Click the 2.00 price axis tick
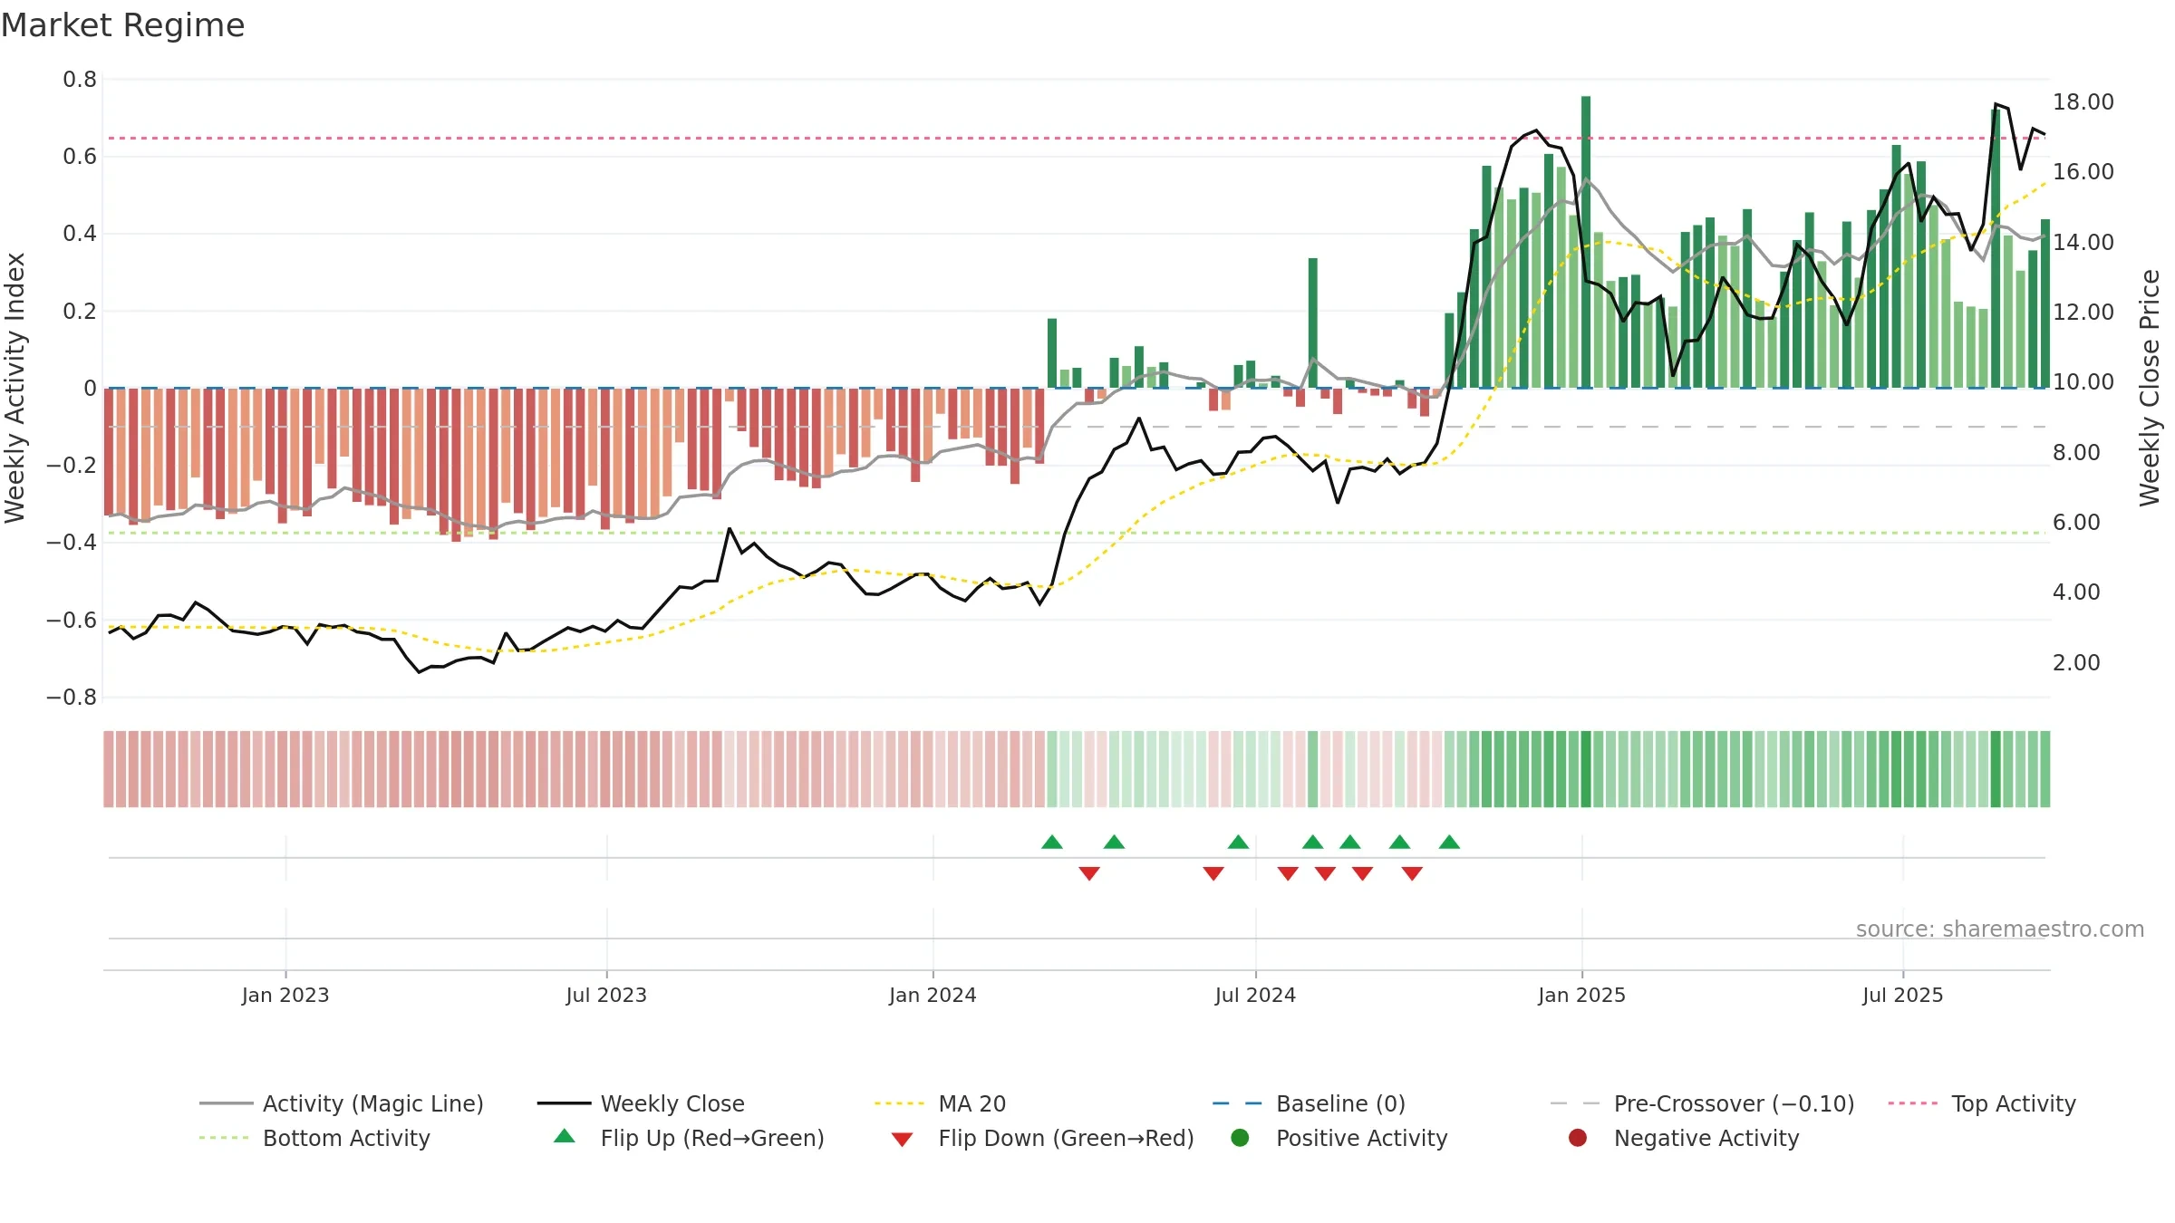 (2076, 662)
